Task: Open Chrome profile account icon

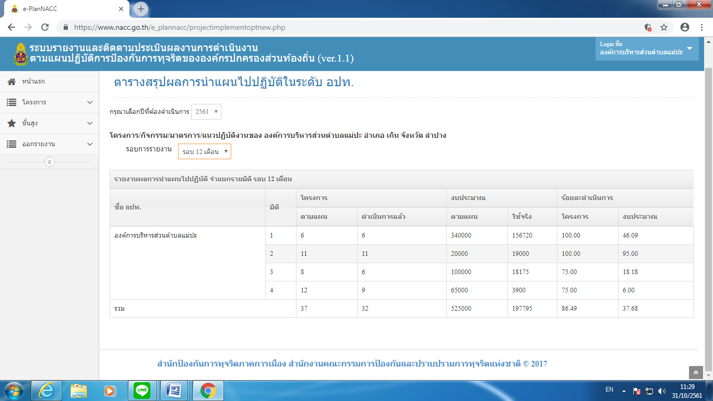Action: pyautogui.click(x=685, y=27)
